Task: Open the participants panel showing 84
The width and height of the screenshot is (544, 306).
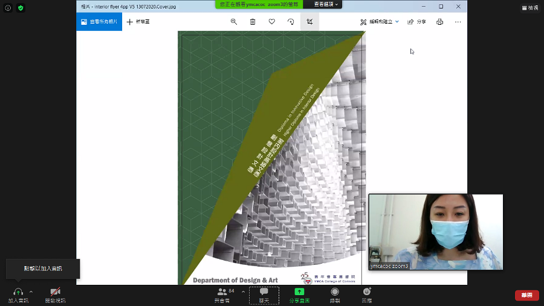Action: [224, 295]
